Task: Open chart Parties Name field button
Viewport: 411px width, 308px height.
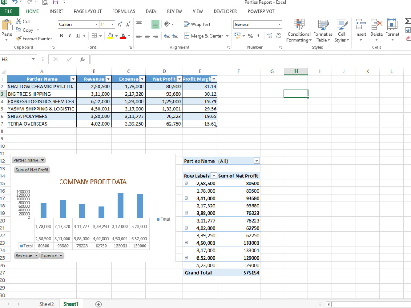Action: [x=28, y=160]
